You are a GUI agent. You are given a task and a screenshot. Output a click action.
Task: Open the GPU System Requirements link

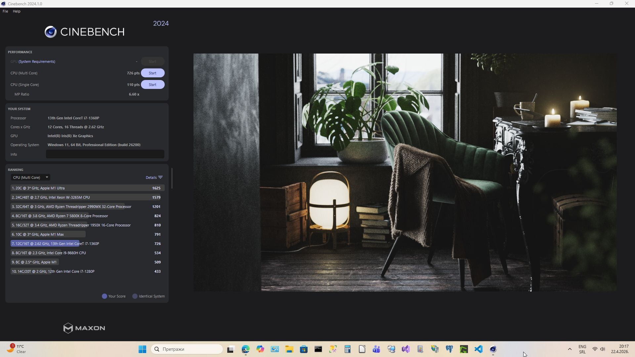tap(37, 61)
